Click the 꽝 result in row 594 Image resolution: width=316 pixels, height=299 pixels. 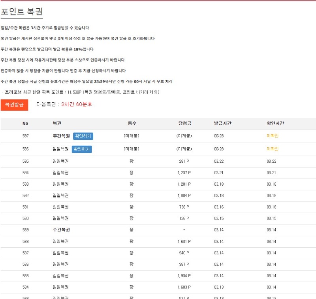(x=132, y=173)
